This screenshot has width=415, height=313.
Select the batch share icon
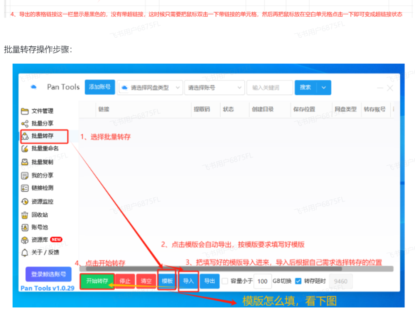tap(25, 124)
